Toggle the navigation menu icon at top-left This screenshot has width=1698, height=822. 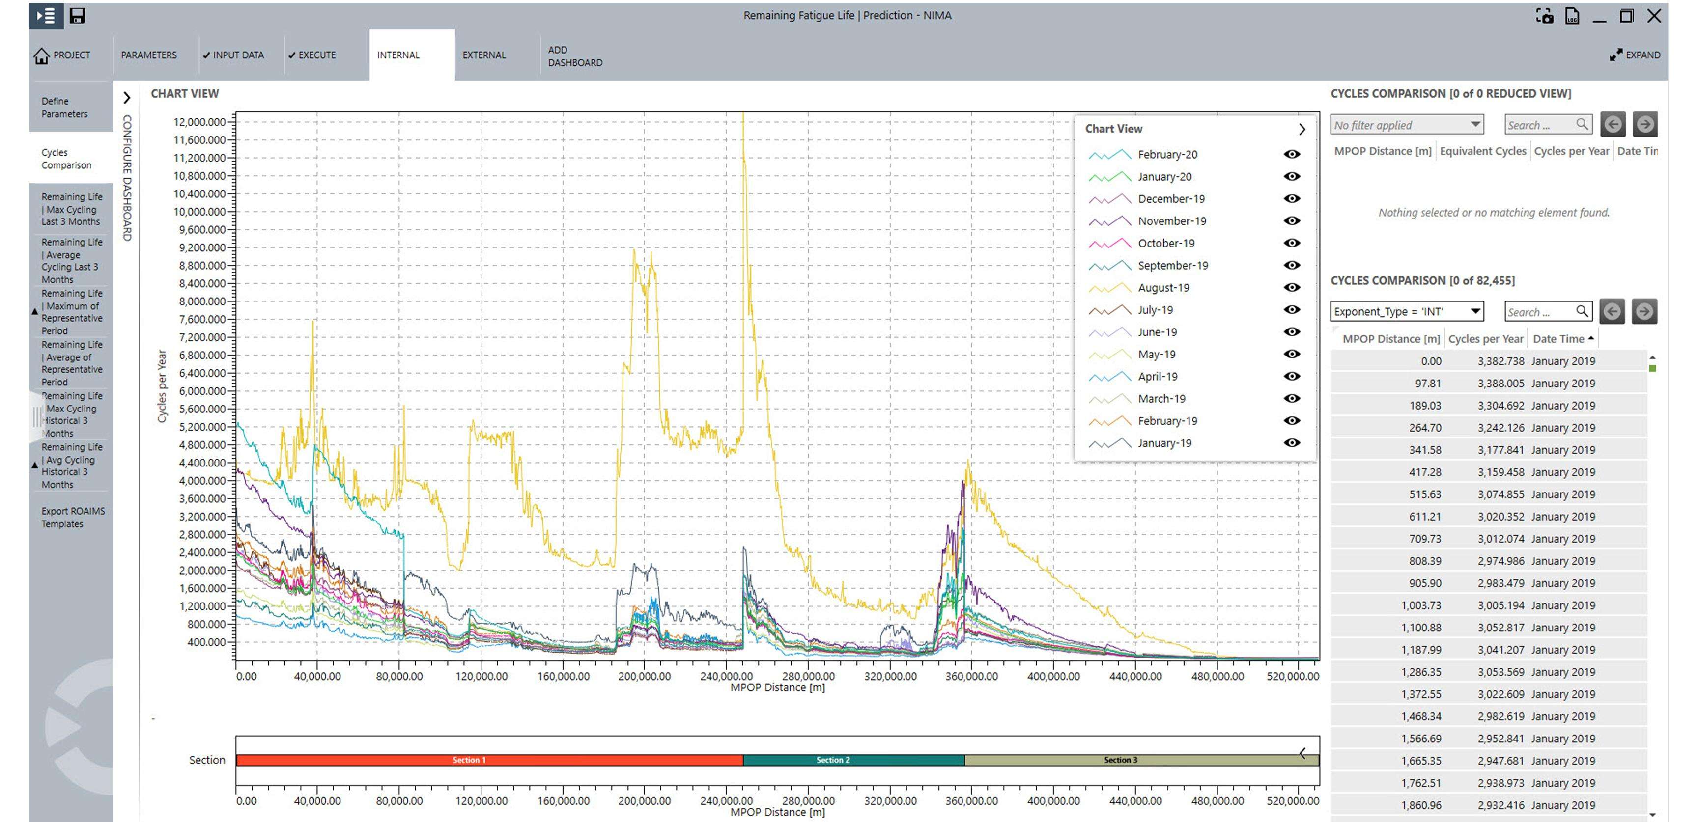[46, 16]
